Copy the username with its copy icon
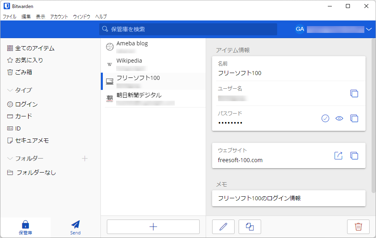Image resolution: width=376 pixels, height=238 pixels. (x=354, y=94)
